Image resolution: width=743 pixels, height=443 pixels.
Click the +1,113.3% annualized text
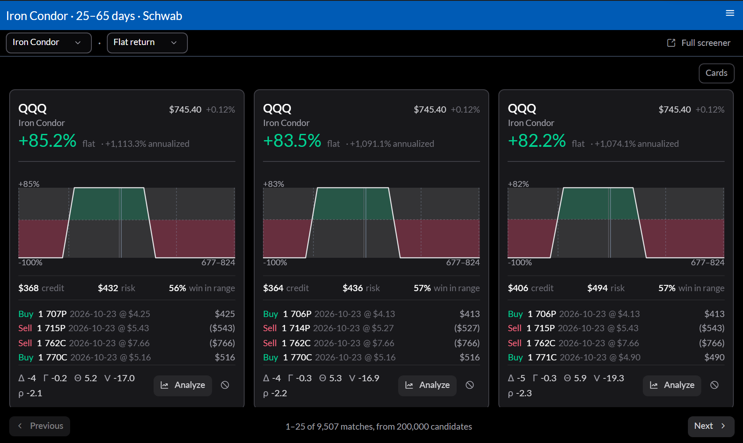pyautogui.click(x=147, y=144)
